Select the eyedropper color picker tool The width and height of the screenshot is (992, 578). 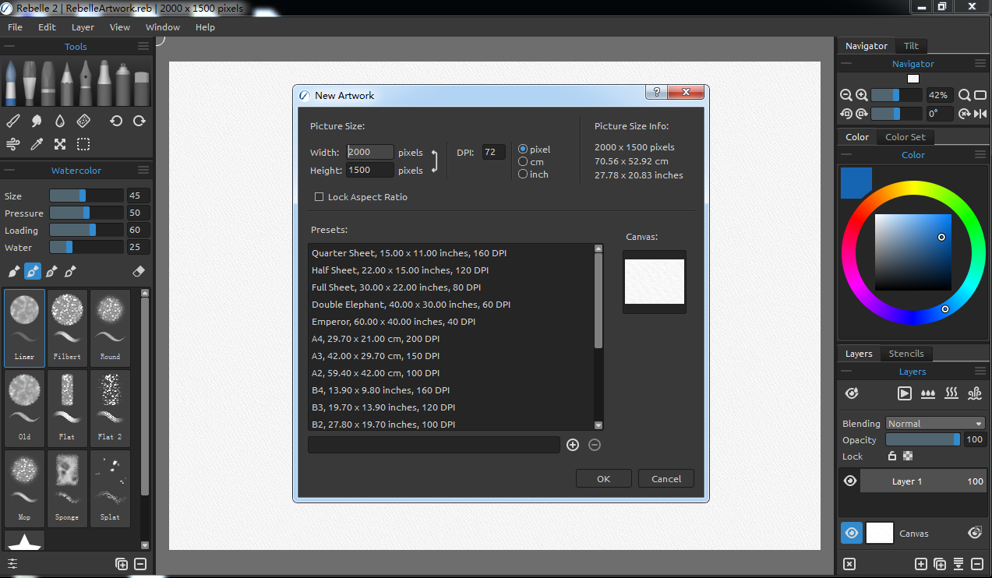click(x=37, y=144)
